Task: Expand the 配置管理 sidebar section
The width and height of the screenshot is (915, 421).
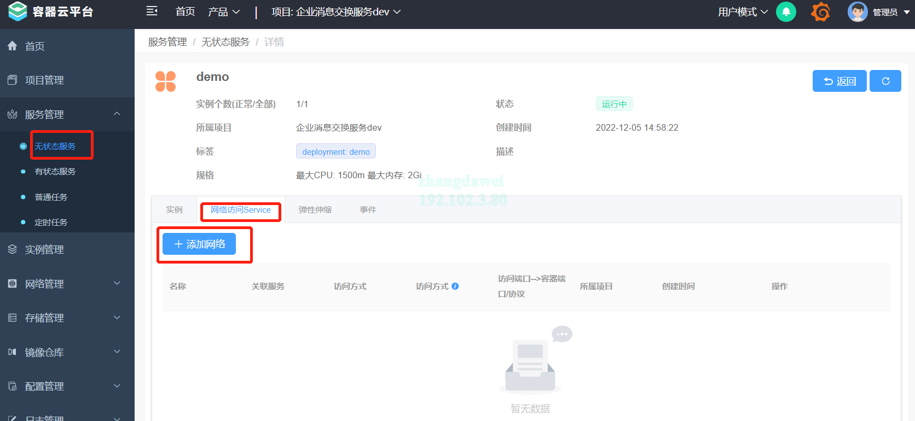Action: (x=117, y=386)
